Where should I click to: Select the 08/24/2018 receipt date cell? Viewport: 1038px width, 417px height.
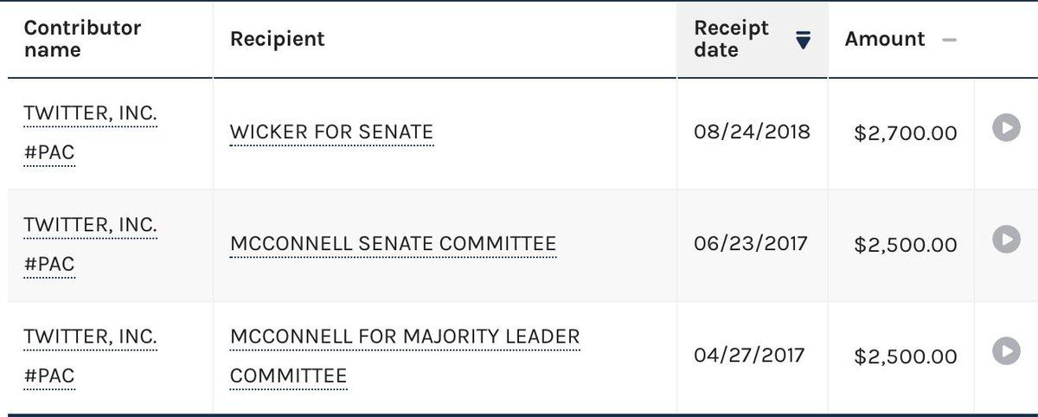click(x=752, y=132)
